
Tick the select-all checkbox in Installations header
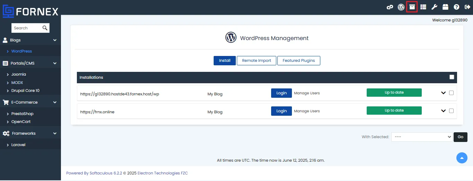click(452, 77)
